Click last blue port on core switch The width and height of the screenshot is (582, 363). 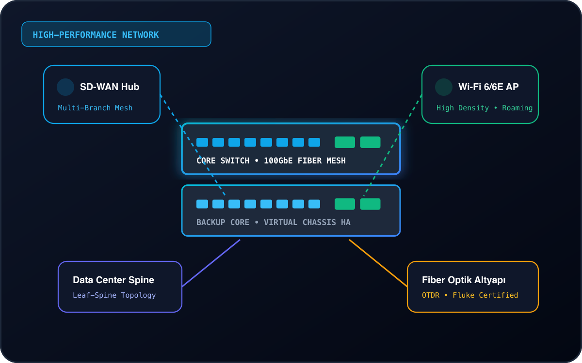pos(314,142)
